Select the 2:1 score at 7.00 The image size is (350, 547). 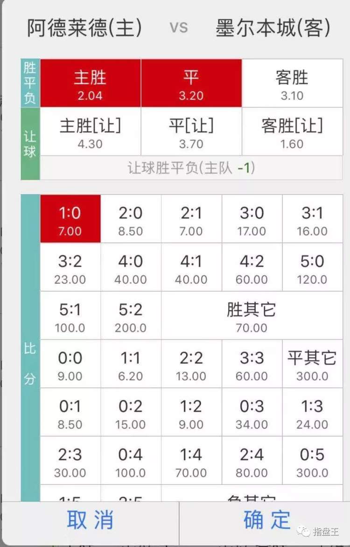coord(191,219)
